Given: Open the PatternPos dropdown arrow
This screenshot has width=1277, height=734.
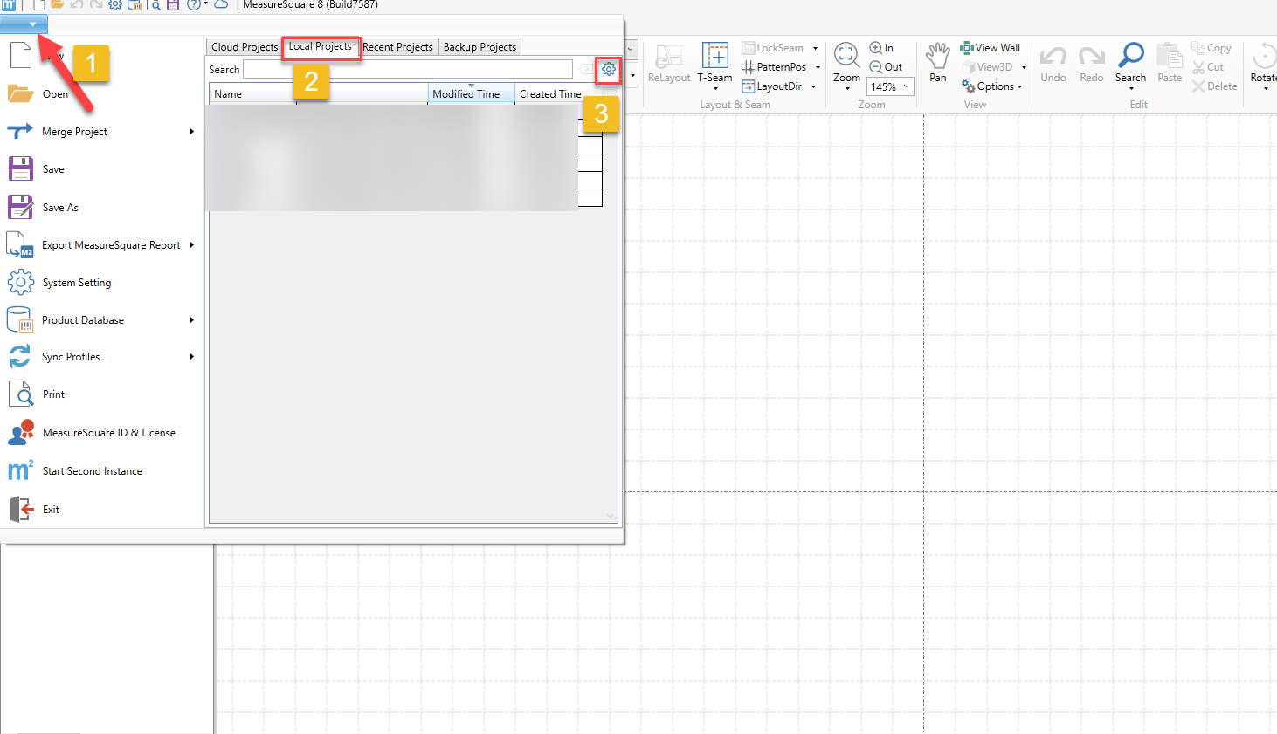Looking at the screenshot, I should (818, 67).
